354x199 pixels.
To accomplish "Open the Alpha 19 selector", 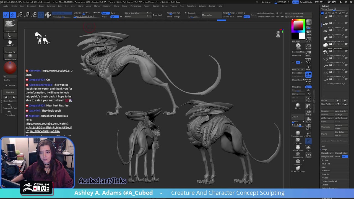I will 10,43.
